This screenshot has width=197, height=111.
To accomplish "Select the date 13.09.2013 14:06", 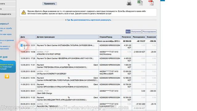I will [28, 52].
